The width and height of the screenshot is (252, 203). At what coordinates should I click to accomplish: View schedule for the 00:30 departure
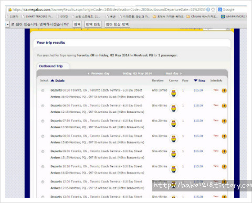[216, 90]
